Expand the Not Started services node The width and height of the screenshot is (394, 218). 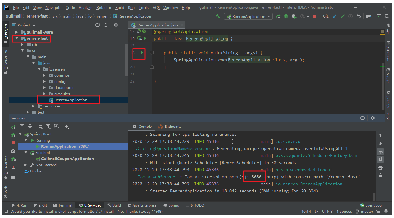[26, 165]
